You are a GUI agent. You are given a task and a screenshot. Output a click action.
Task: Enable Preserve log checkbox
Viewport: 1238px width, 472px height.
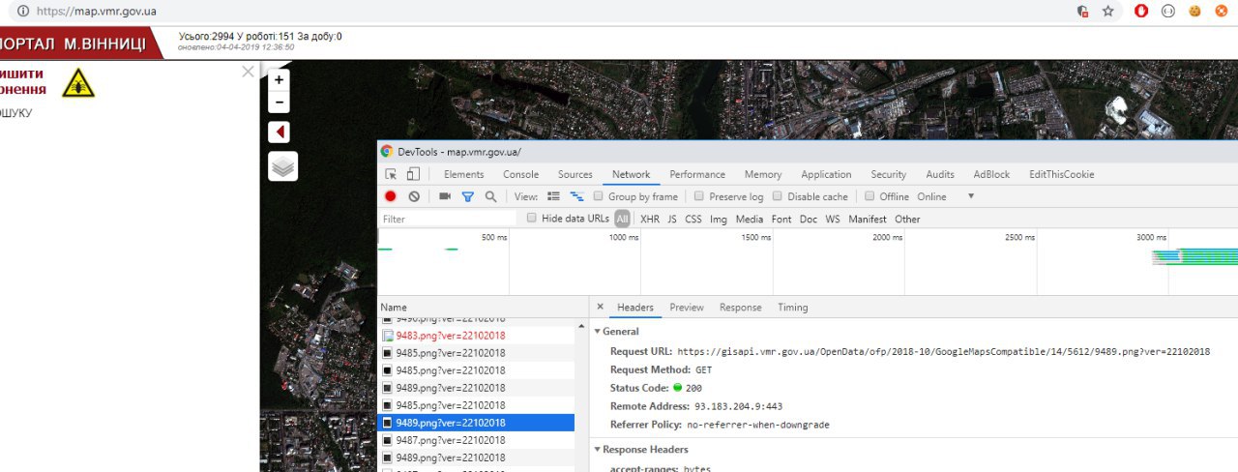[x=699, y=196]
